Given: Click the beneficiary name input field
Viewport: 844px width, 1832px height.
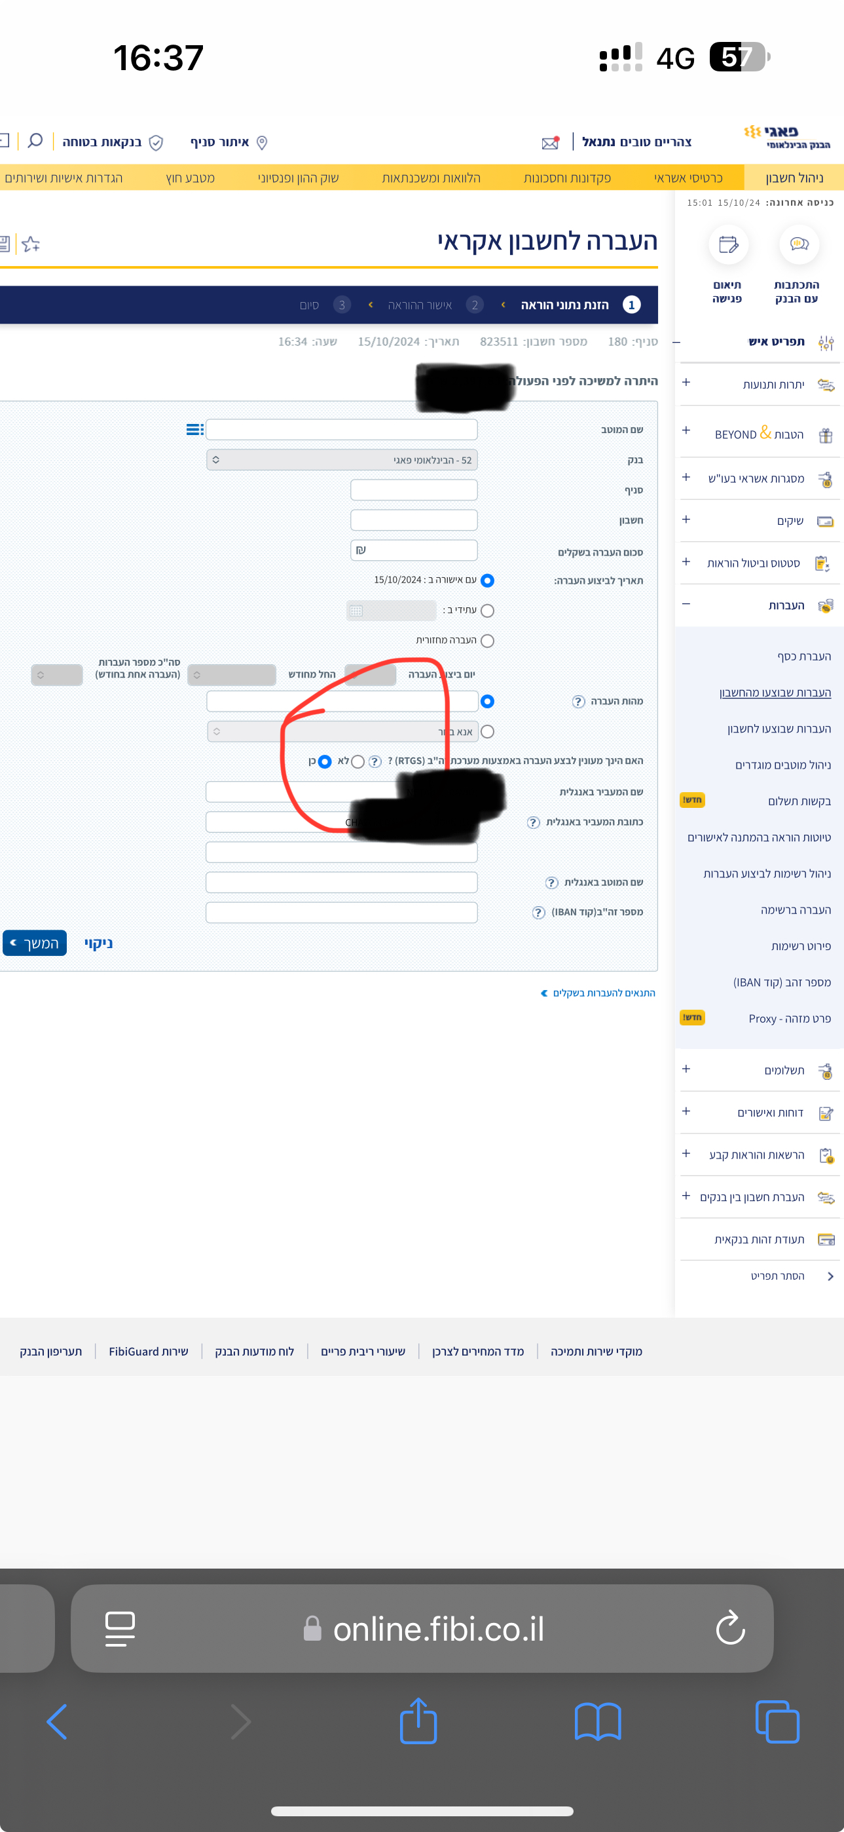Looking at the screenshot, I should pos(342,430).
